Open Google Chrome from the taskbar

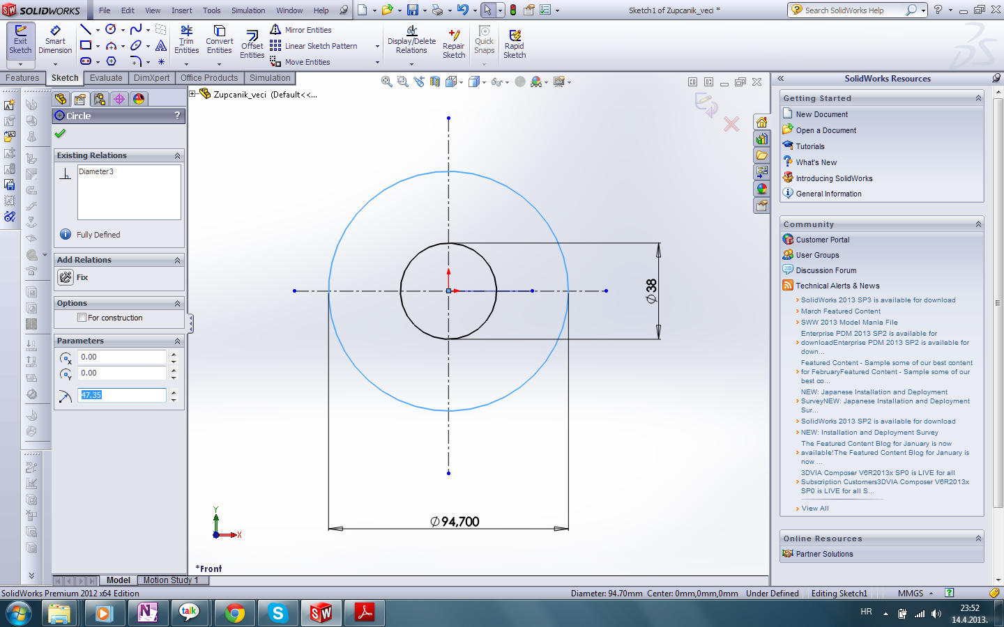(x=235, y=613)
